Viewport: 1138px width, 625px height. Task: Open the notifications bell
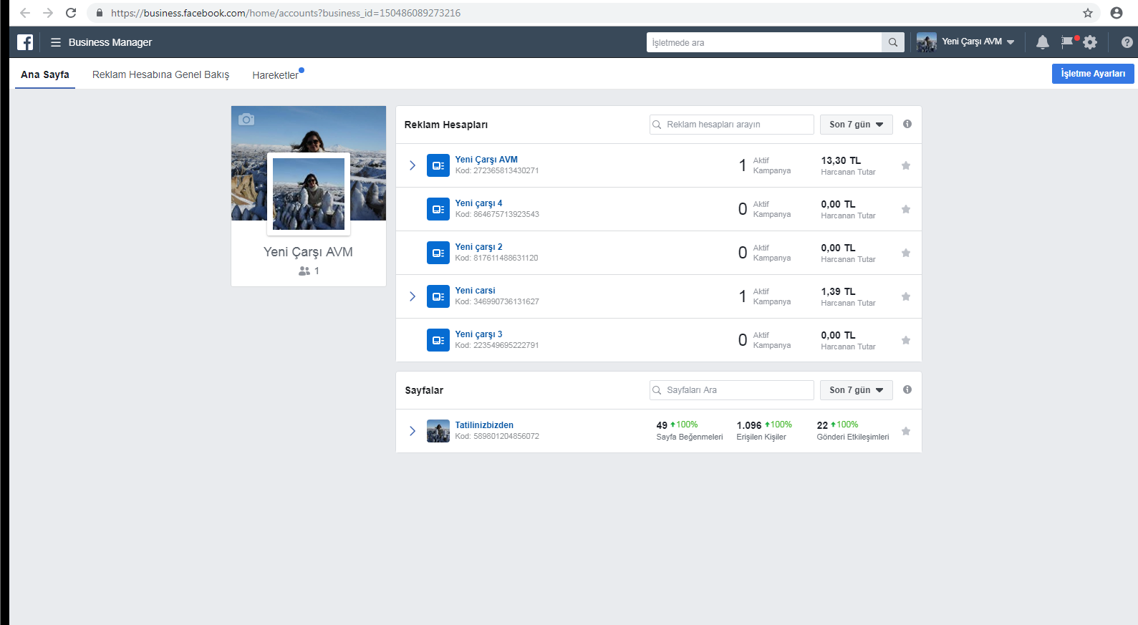point(1043,42)
